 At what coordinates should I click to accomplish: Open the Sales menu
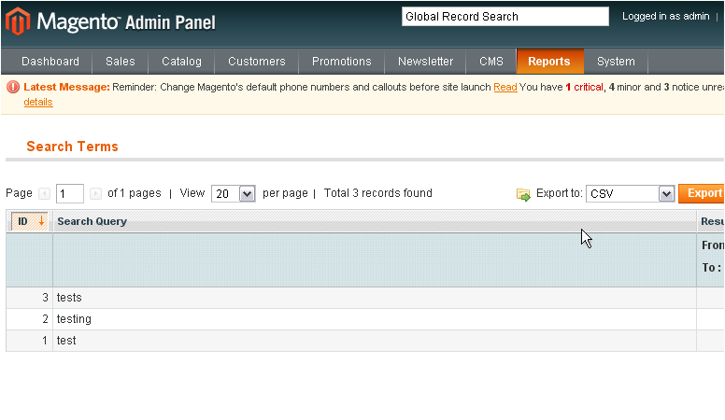[x=120, y=62]
